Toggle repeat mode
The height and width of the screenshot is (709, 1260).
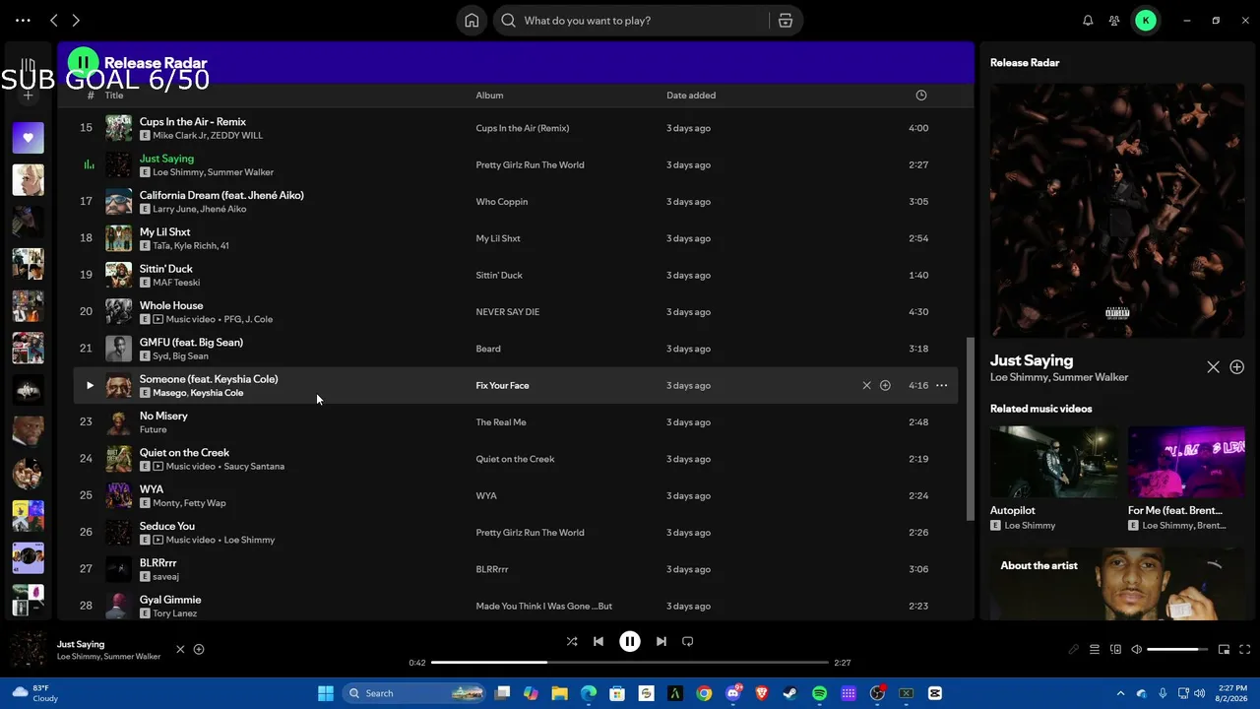pos(688,642)
